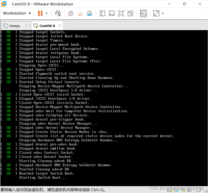Click the stretch guest display icon
208x193 pixels.
[x=156, y=13]
